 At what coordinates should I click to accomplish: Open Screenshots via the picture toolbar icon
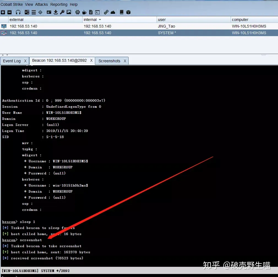(x=69, y=12)
